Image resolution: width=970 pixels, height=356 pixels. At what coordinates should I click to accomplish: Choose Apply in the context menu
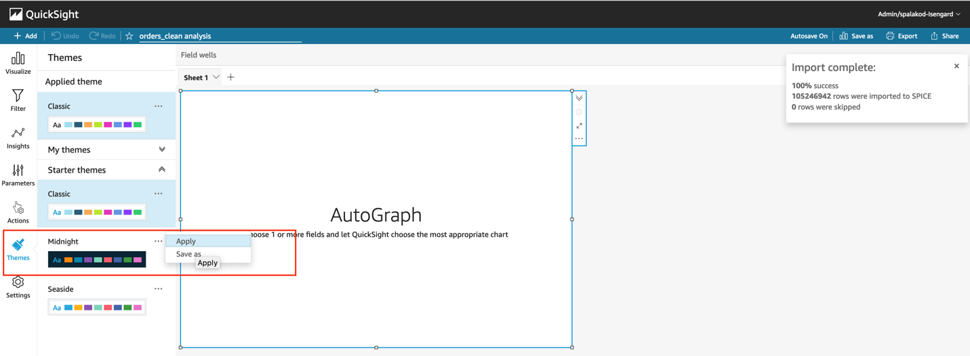coord(208,241)
